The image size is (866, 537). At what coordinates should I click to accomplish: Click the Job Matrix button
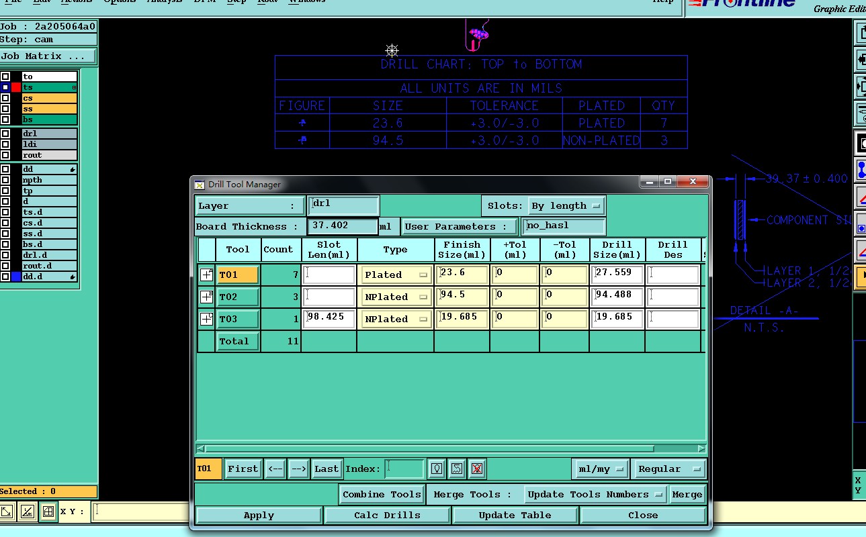tap(48, 56)
